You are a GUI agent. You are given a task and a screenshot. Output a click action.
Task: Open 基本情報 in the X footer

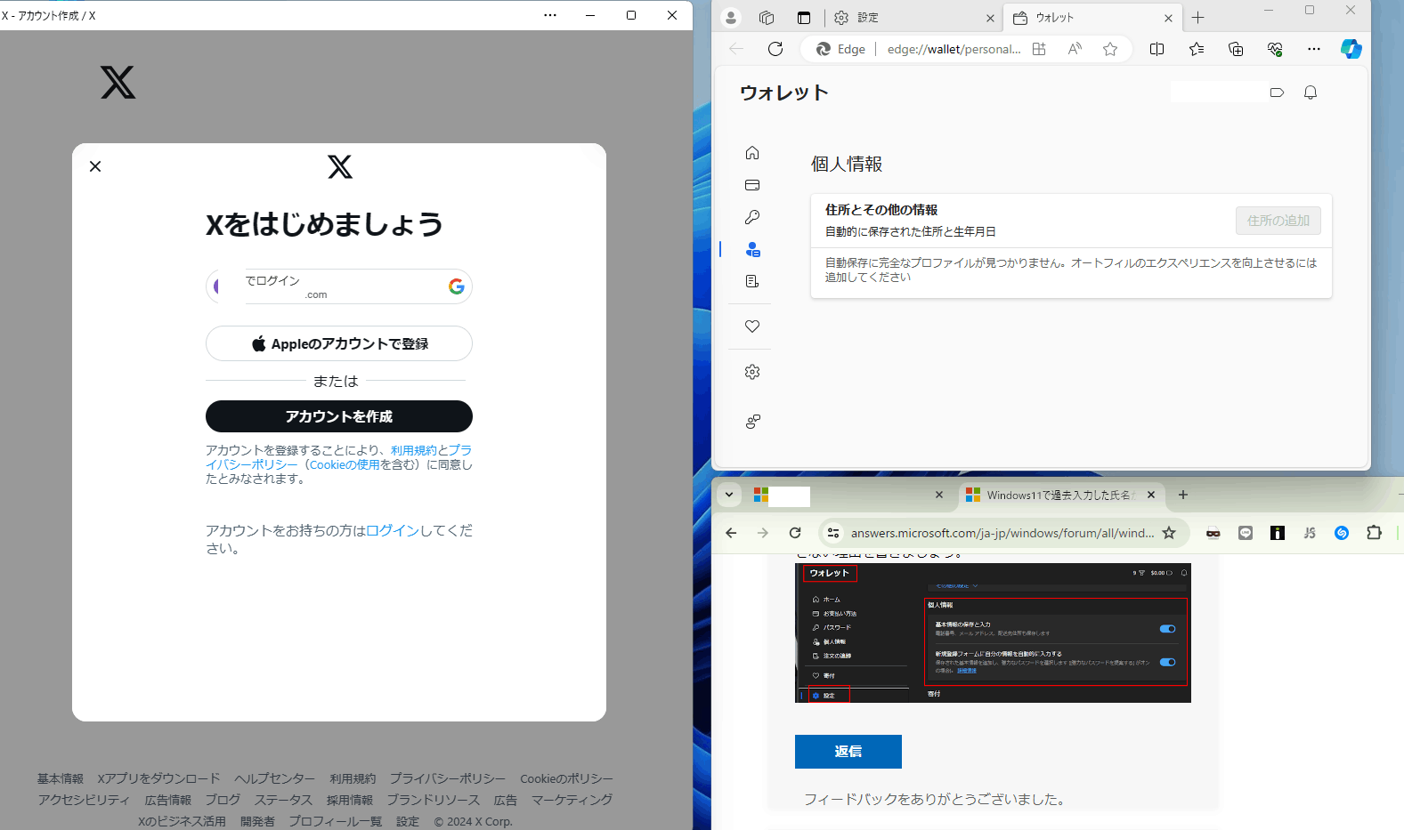61,778
